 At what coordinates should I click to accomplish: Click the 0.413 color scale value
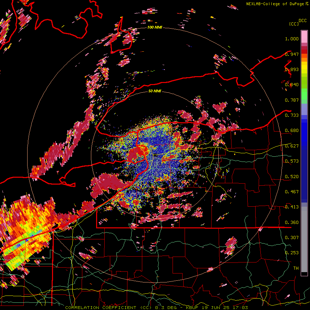292,207
